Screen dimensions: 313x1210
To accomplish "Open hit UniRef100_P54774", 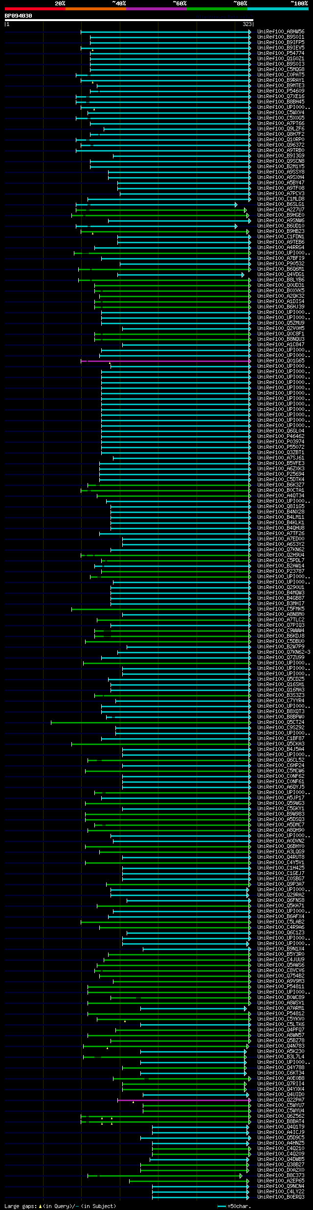I will pos(281,53).
